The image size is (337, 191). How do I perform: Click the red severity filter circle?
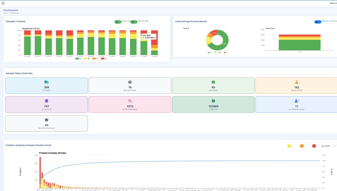pos(314,146)
